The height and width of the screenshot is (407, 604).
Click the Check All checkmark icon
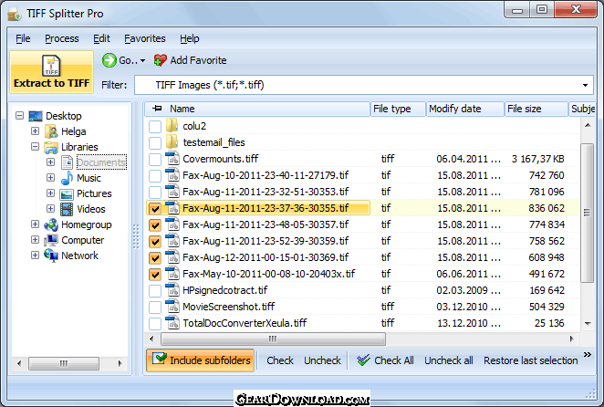click(363, 360)
